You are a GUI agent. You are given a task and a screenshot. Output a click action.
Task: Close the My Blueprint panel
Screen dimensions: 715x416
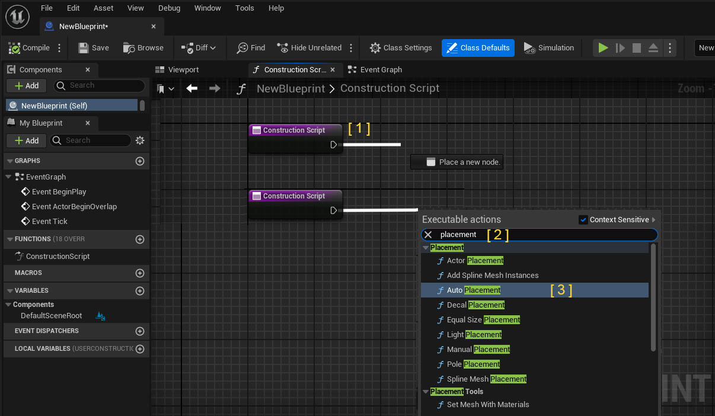(x=88, y=123)
